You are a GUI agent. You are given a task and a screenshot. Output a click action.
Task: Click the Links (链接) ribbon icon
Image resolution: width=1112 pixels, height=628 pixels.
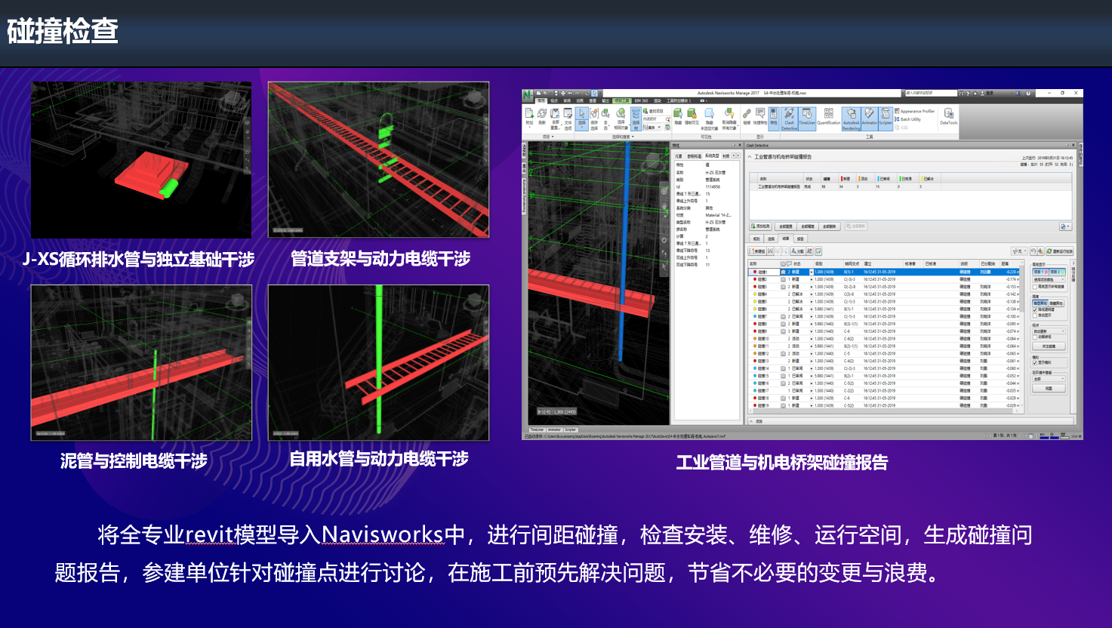click(747, 115)
